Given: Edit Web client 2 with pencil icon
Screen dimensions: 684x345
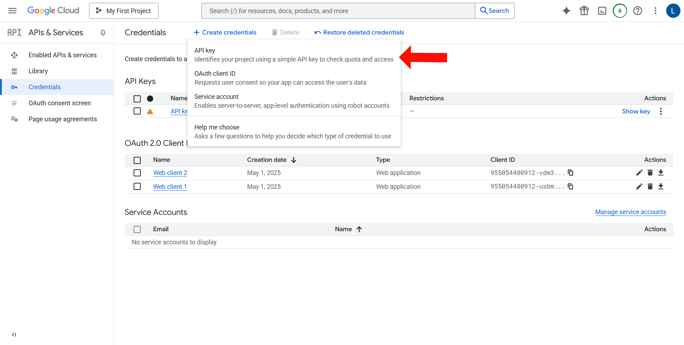Looking at the screenshot, I should 639,172.
